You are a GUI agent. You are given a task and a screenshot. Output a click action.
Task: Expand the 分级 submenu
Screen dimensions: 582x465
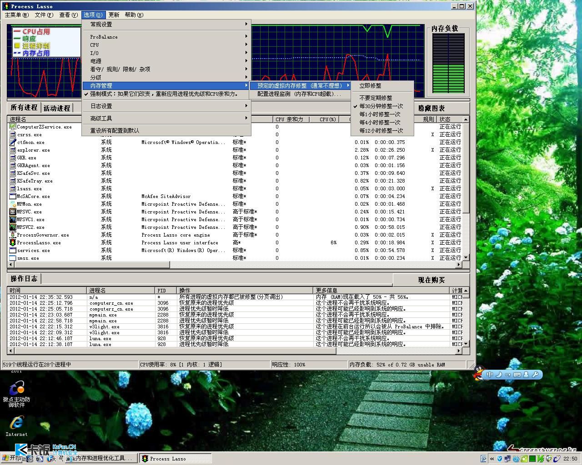pyautogui.click(x=166, y=78)
